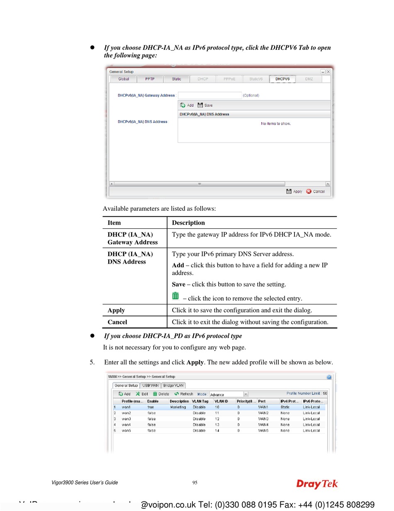Click the 'No items to show.' message

click(x=276, y=123)
